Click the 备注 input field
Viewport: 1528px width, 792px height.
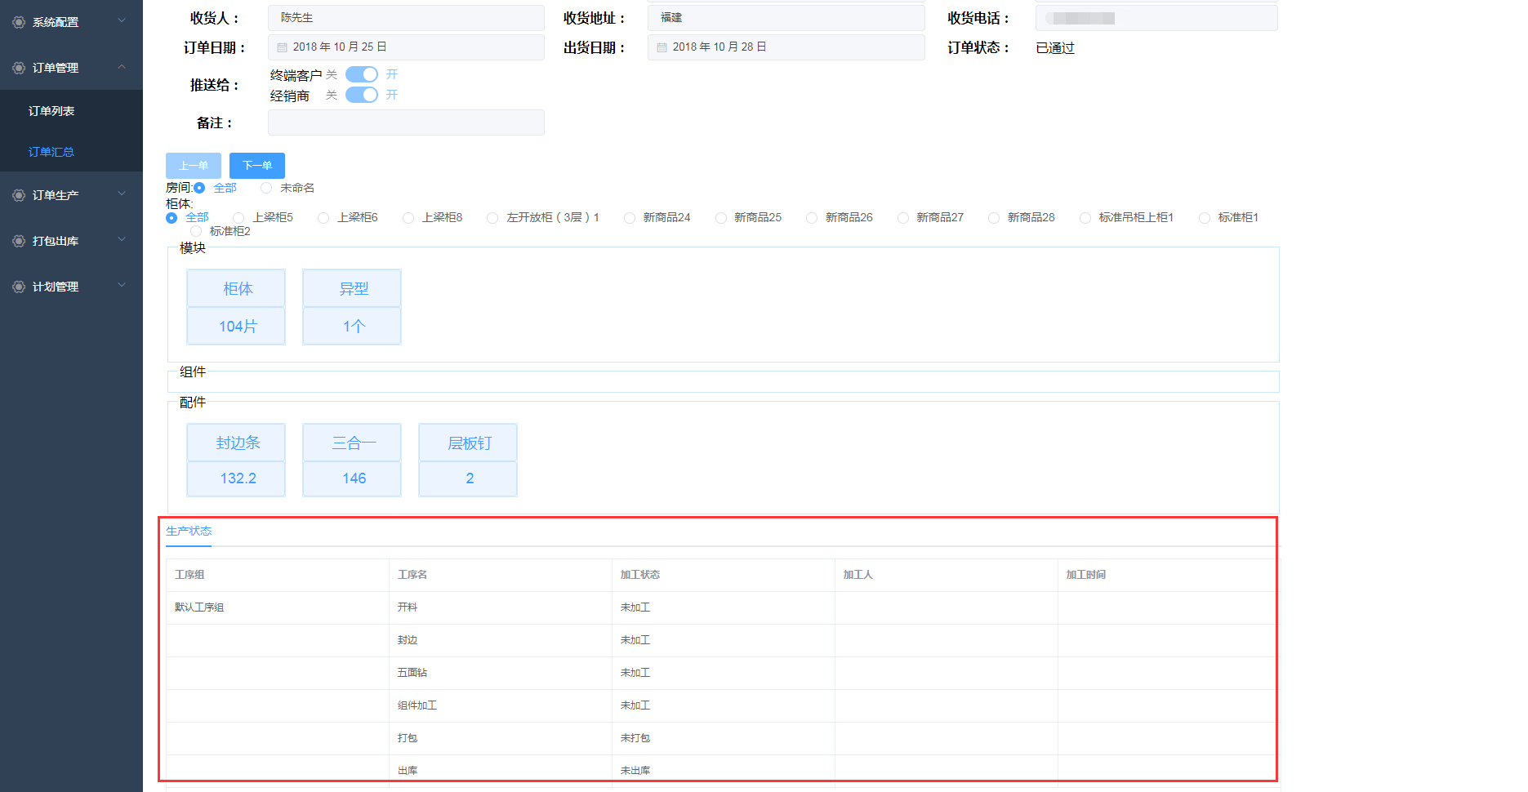coord(406,122)
